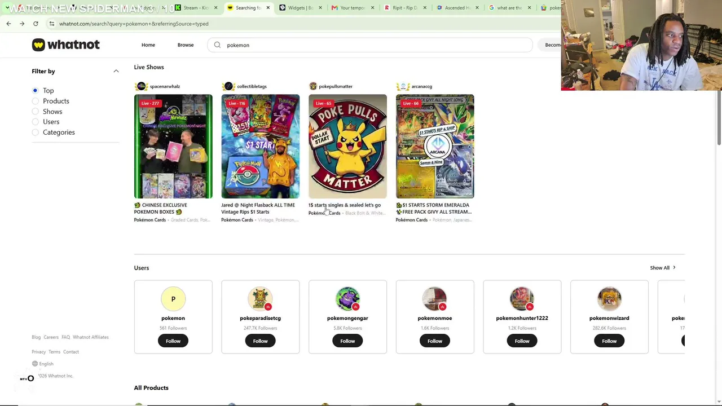Image resolution: width=722 pixels, height=406 pixels.
Task: Follow pokeparadisetcg
Action: pyautogui.click(x=260, y=341)
